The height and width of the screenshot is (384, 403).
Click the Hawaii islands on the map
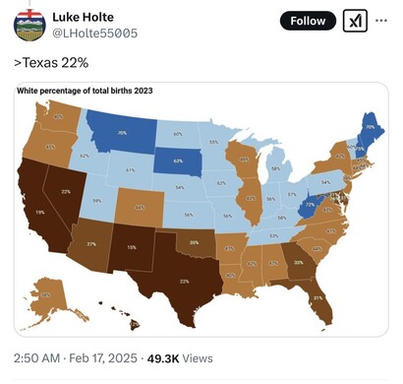click(125, 315)
